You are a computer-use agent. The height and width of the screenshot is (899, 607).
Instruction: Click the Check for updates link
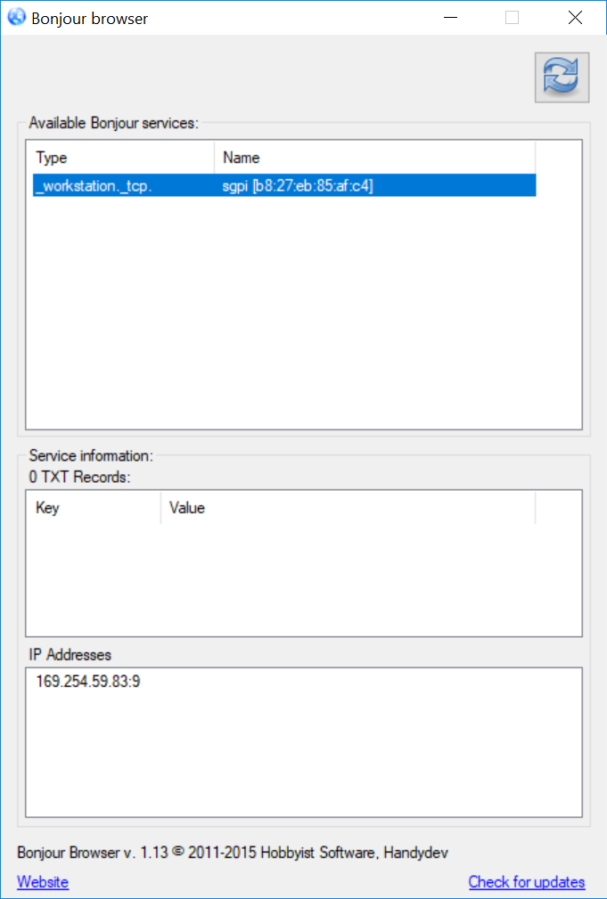(x=526, y=882)
